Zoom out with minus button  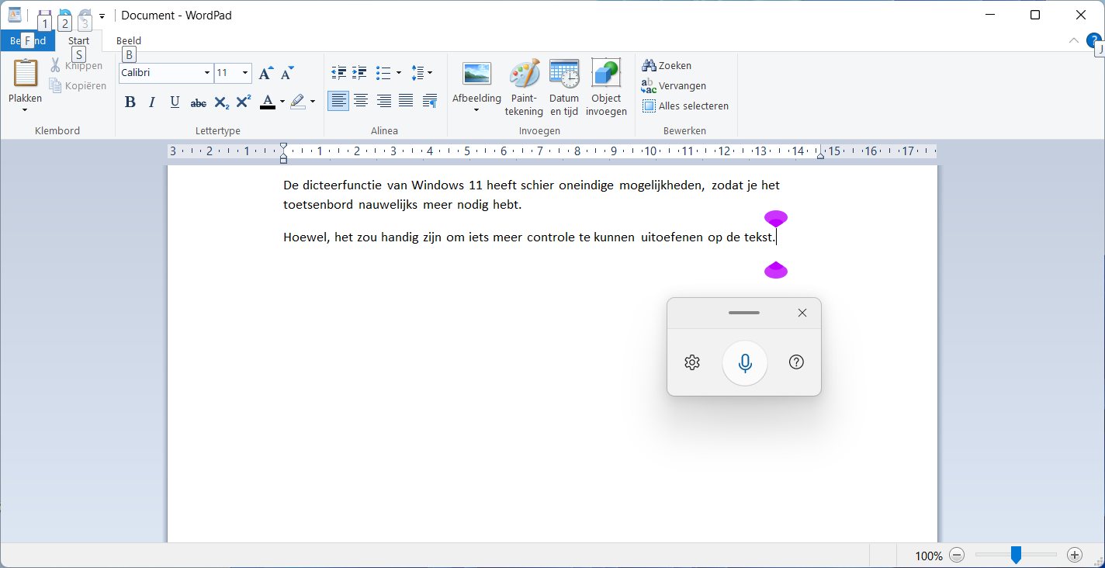[957, 555]
